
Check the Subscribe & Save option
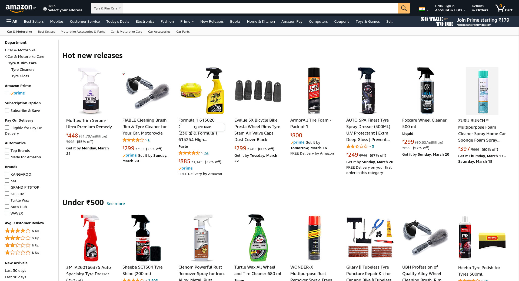tap(7, 110)
